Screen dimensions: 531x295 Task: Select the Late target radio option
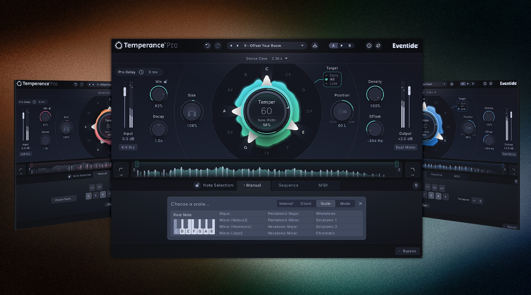point(326,83)
